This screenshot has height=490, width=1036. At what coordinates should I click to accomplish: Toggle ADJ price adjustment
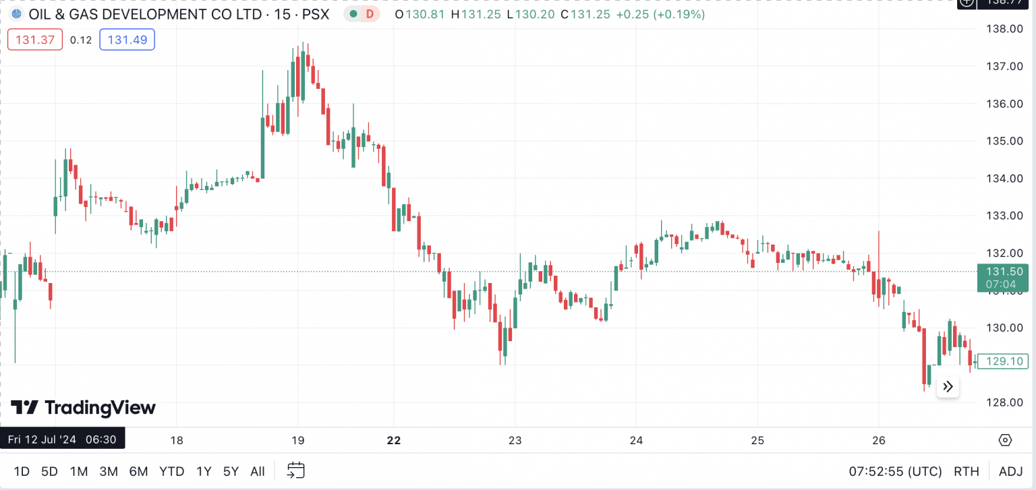1009,472
